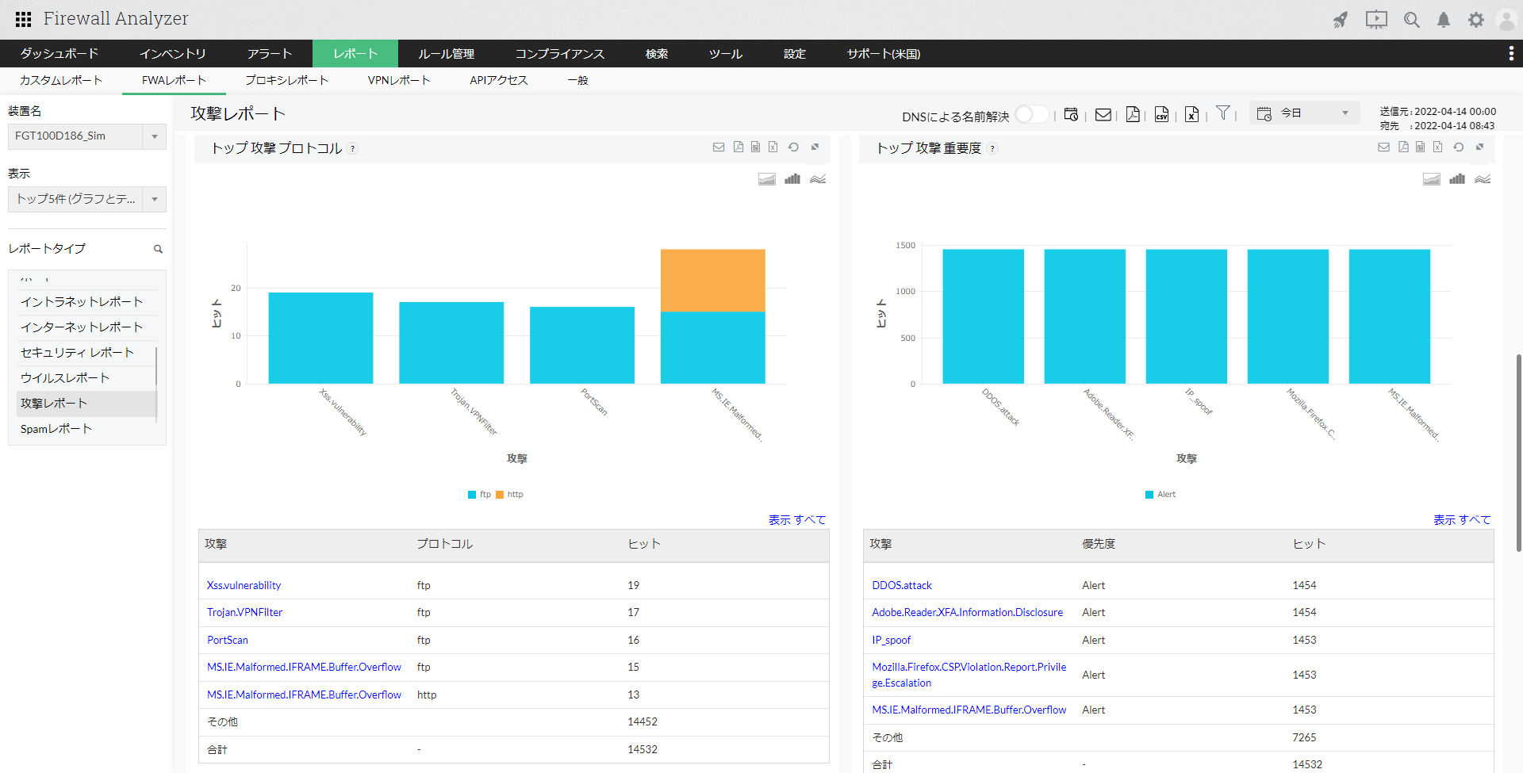
Task: Export the attack report as PDF
Action: (1133, 115)
